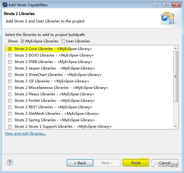Select Struts 2 DOJO Libraries row text
This screenshot has width=184, height=173.
click(54, 55)
